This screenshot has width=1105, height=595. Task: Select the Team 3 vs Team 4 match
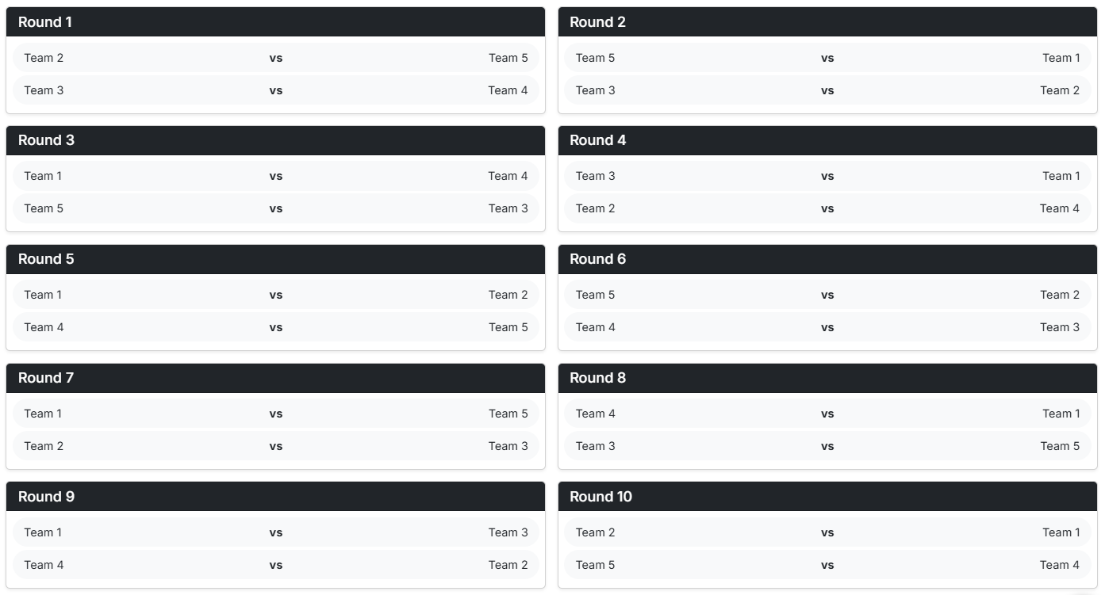point(275,90)
